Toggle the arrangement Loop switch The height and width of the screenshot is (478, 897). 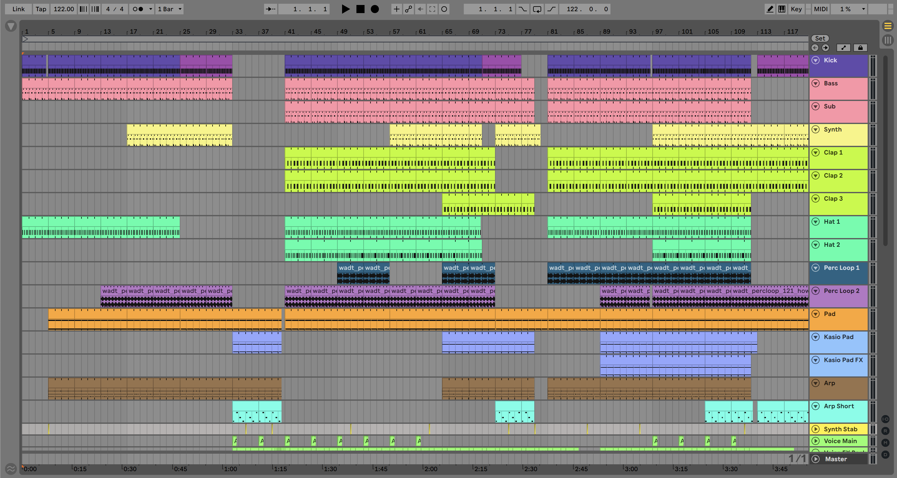coord(537,9)
